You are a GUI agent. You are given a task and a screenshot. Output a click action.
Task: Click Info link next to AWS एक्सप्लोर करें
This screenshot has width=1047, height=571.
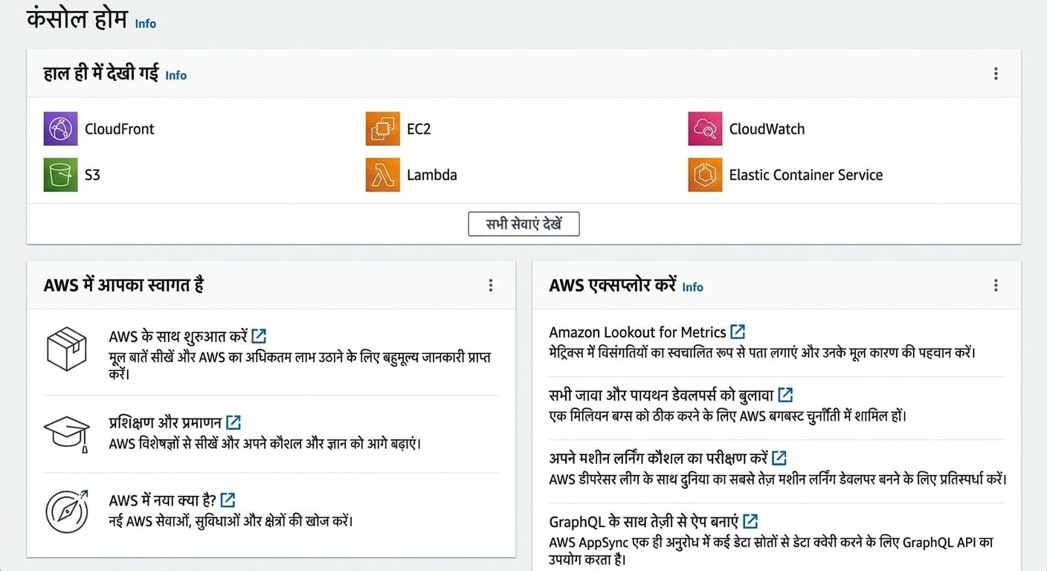pyautogui.click(x=692, y=287)
